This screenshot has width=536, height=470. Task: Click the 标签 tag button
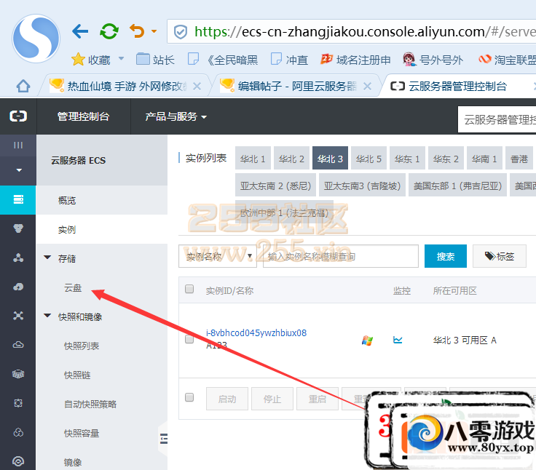(x=500, y=256)
